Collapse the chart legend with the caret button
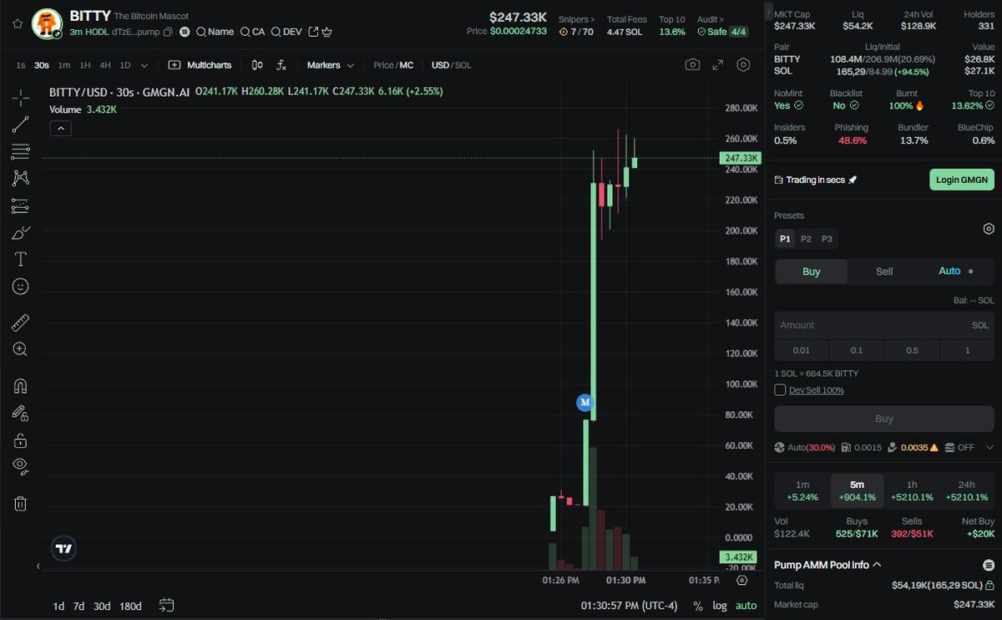 60,128
